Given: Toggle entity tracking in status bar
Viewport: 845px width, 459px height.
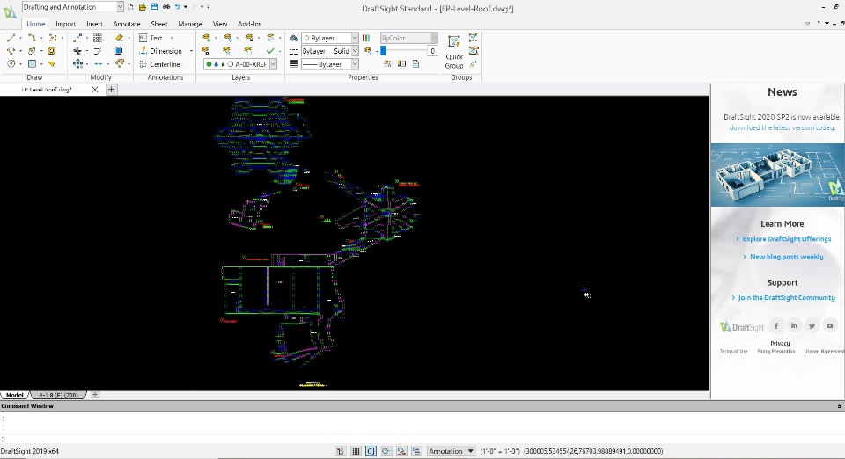Looking at the screenshot, I should (x=416, y=451).
